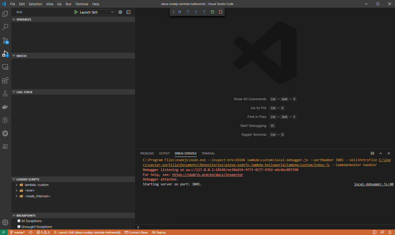Open the Remote Explorer icon
The width and height of the screenshot is (395, 235).
(5, 67)
